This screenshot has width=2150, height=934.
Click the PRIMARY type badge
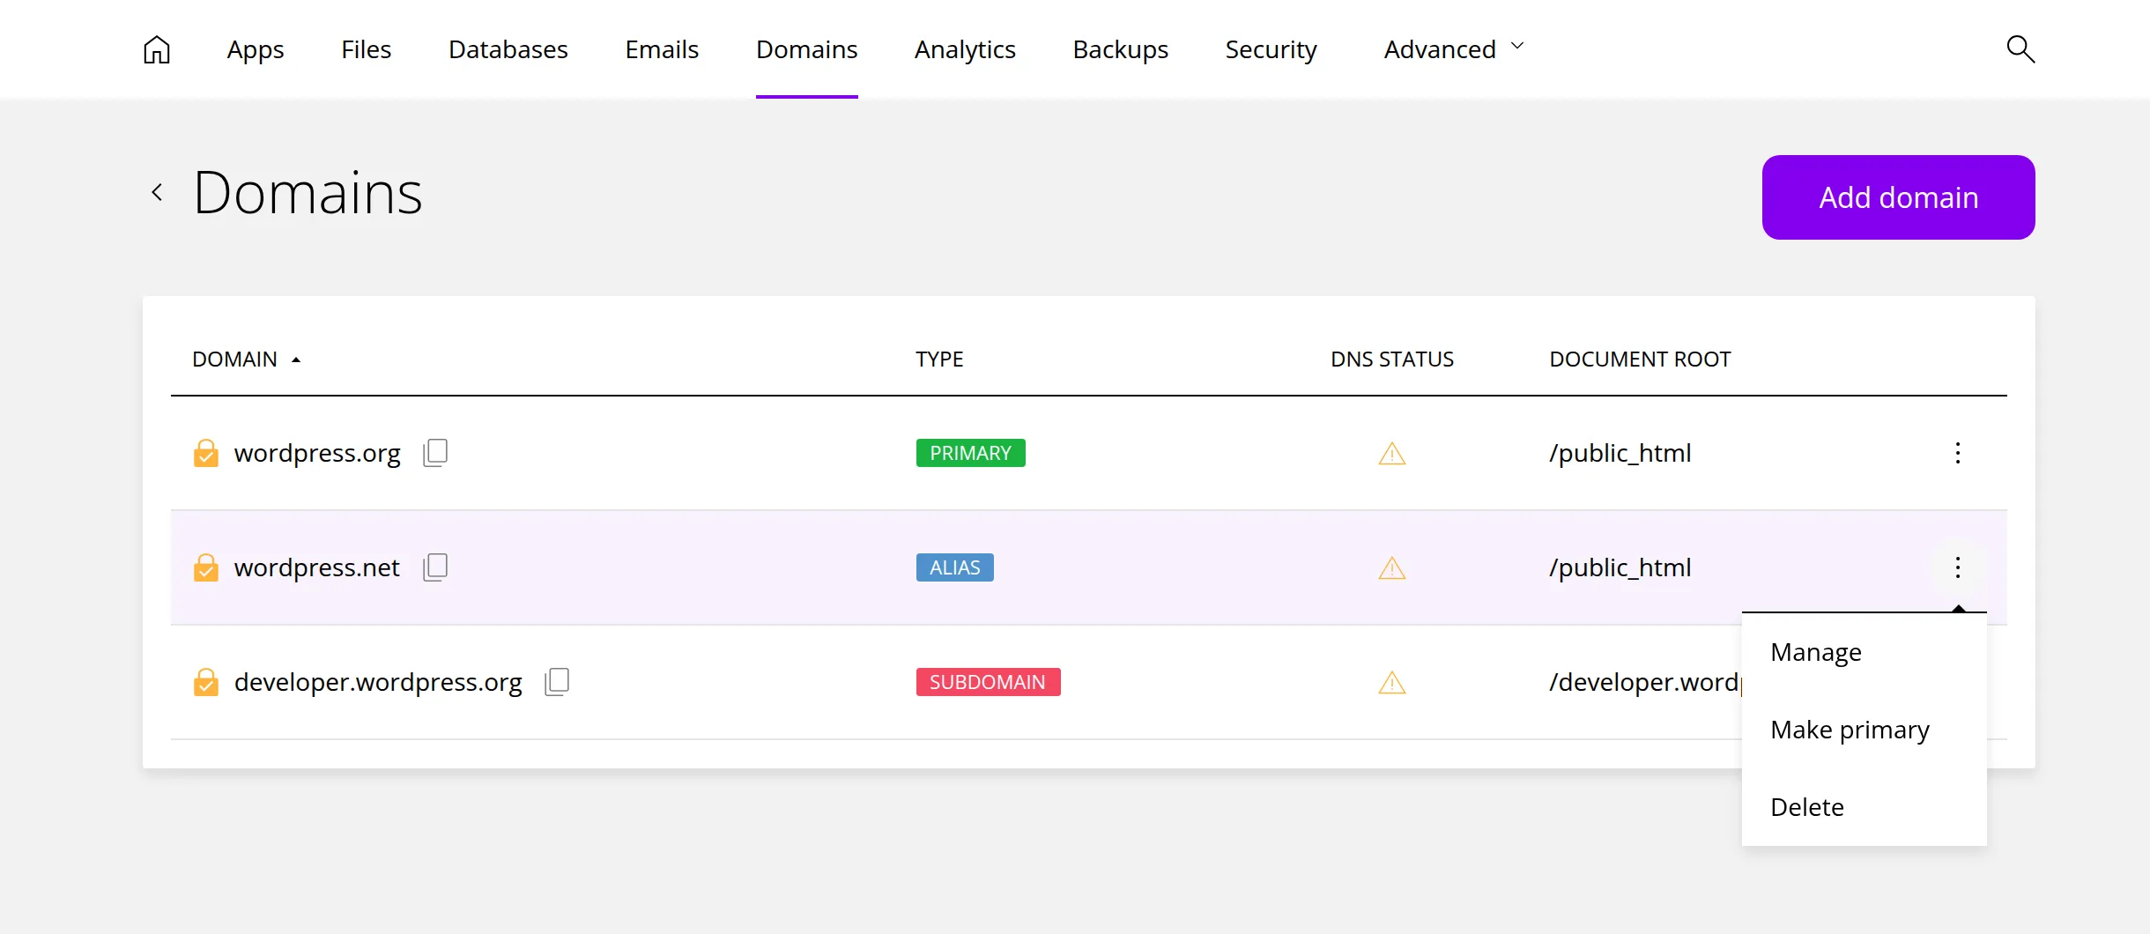971,453
